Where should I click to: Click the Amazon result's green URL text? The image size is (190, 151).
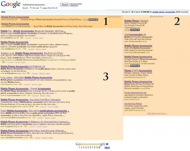[38, 60]
